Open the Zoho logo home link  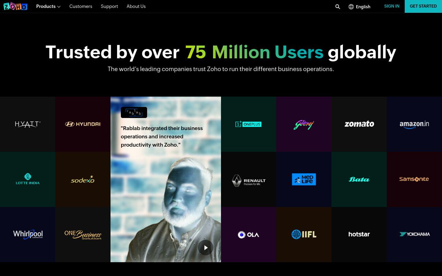[x=16, y=6]
